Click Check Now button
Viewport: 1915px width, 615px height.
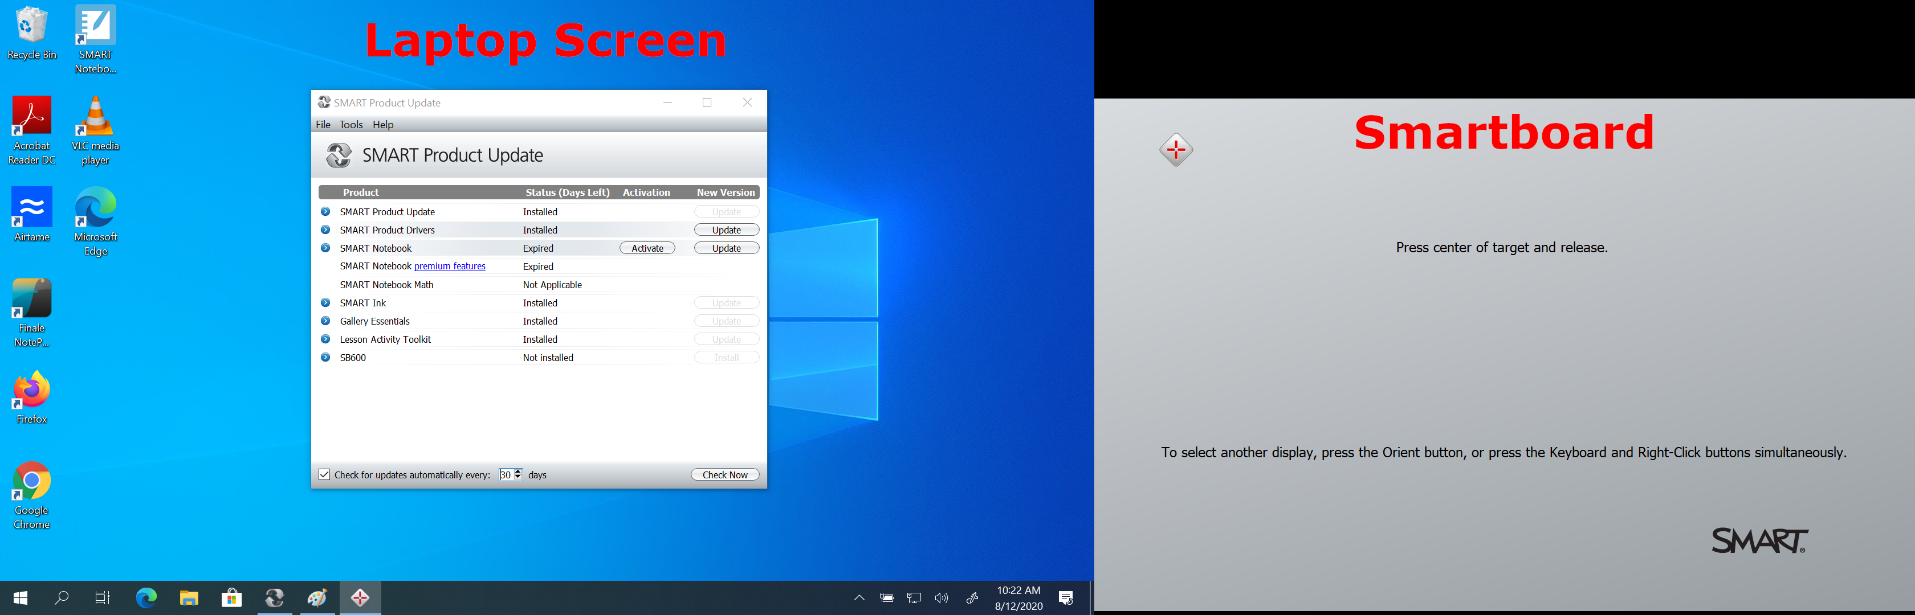[725, 474]
